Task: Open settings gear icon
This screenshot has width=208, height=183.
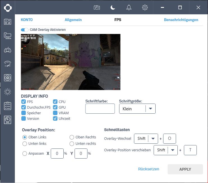Action: tap(145, 7)
